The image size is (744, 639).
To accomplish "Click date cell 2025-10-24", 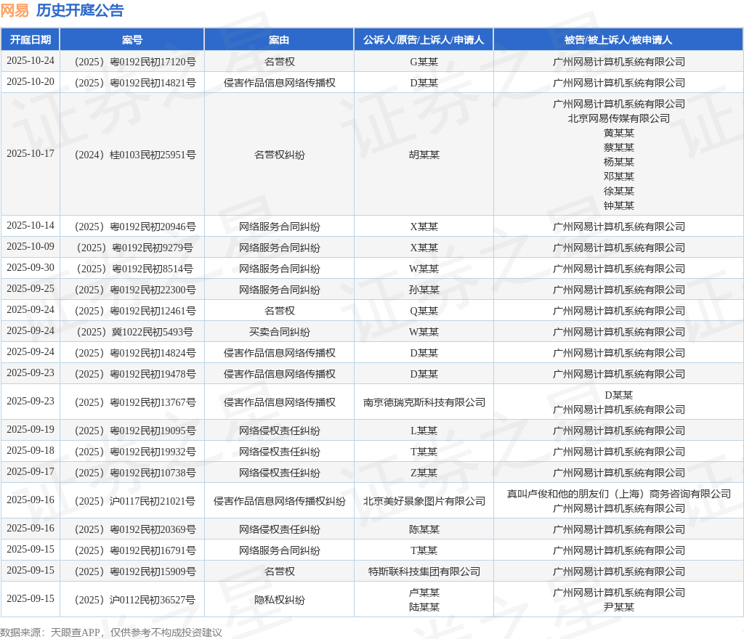I will click(x=31, y=61).
